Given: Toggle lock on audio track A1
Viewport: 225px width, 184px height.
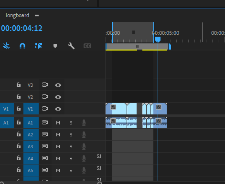Looking at the screenshot, I should [x=19, y=122].
